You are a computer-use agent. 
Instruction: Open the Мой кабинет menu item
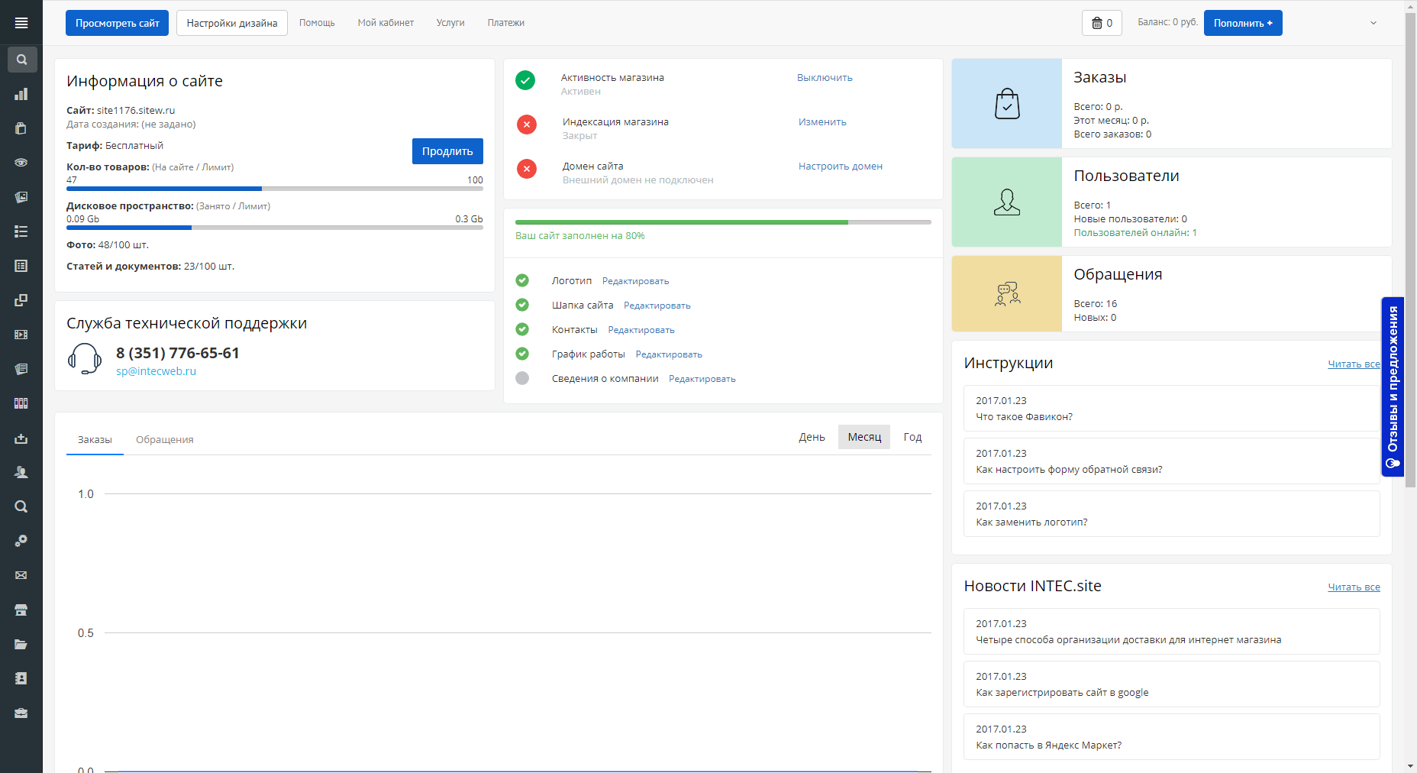386,23
